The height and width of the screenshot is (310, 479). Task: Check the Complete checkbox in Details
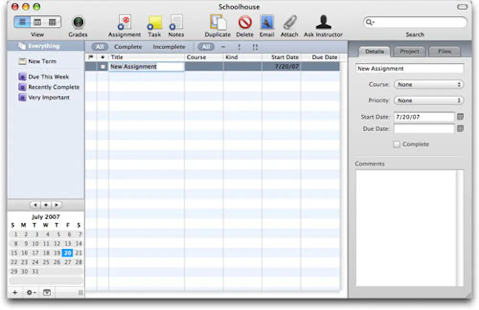[x=397, y=144]
